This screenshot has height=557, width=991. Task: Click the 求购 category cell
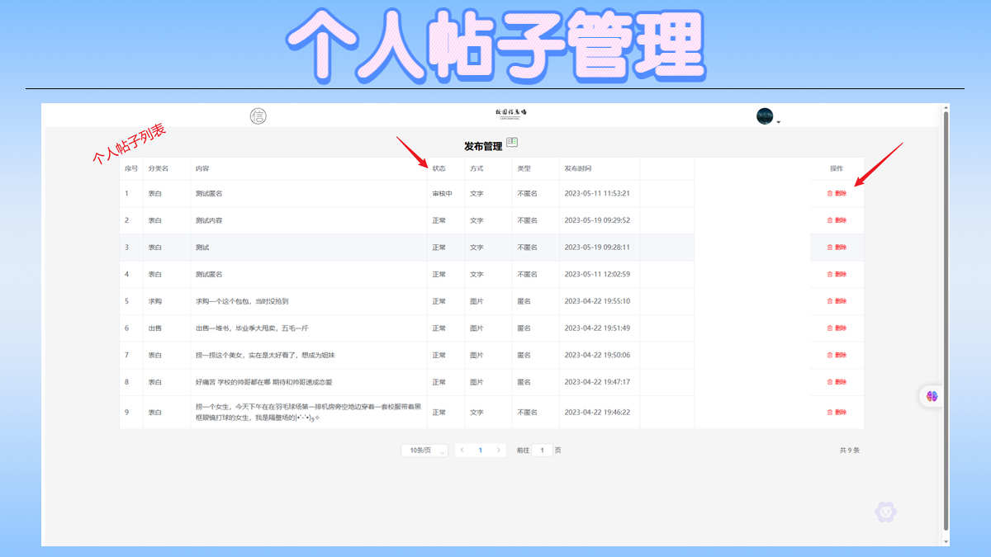(154, 301)
